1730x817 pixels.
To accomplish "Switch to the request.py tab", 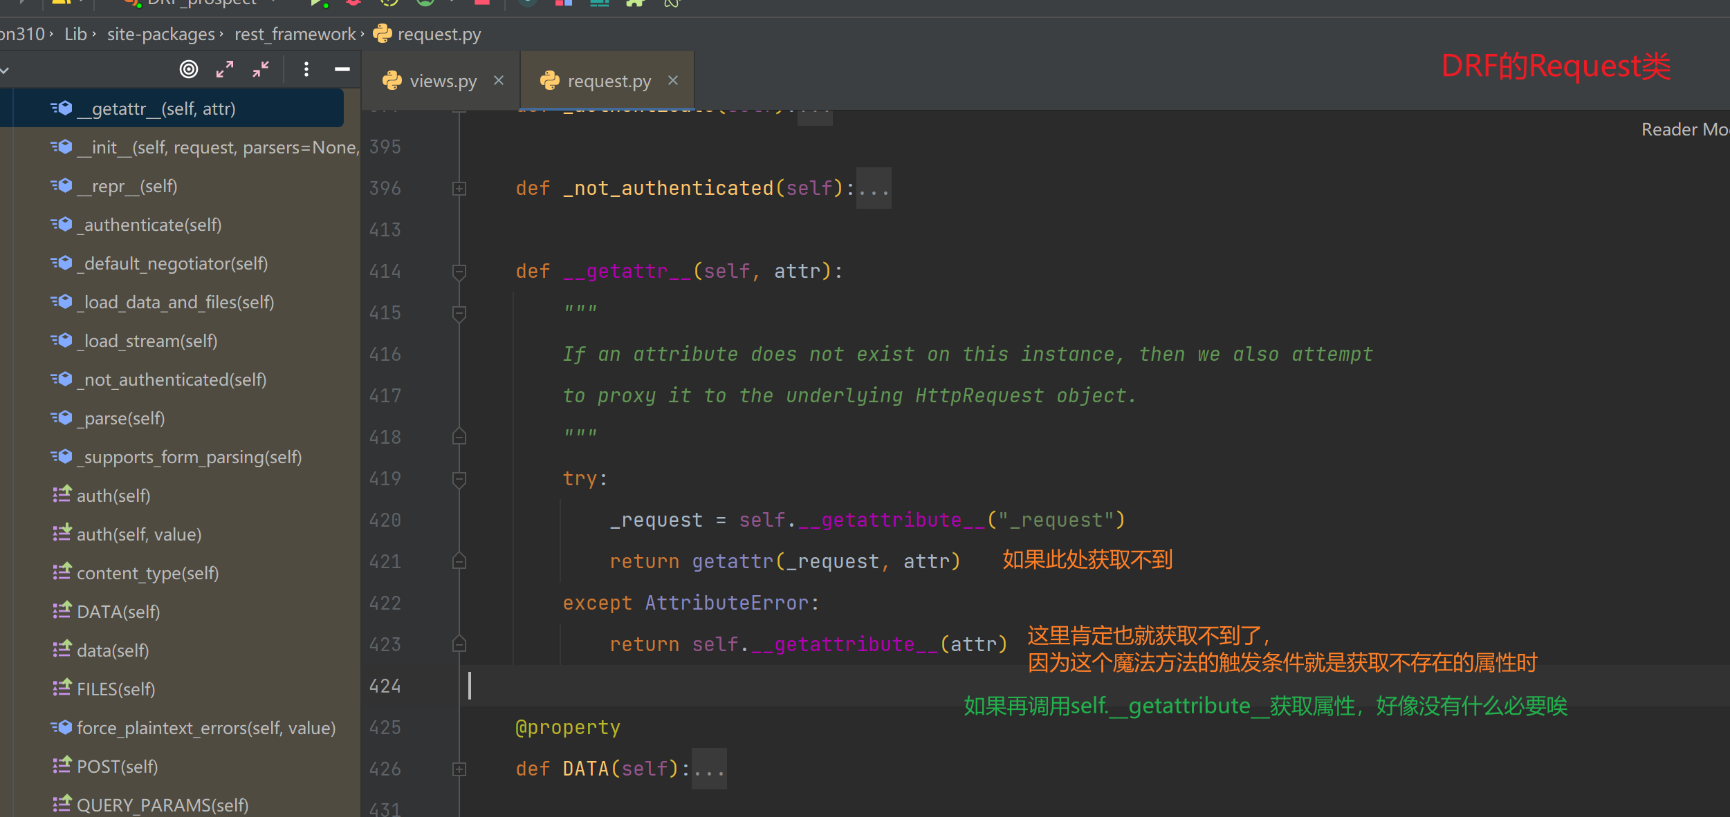I will 609,81.
